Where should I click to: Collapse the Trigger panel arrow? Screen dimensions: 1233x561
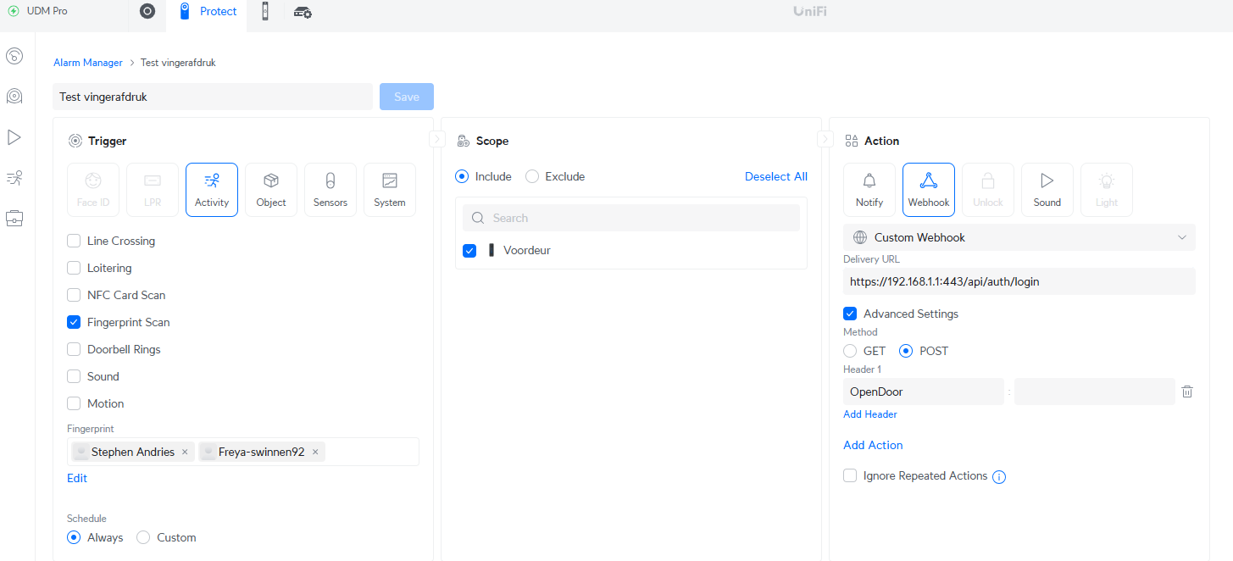tap(437, 139)
